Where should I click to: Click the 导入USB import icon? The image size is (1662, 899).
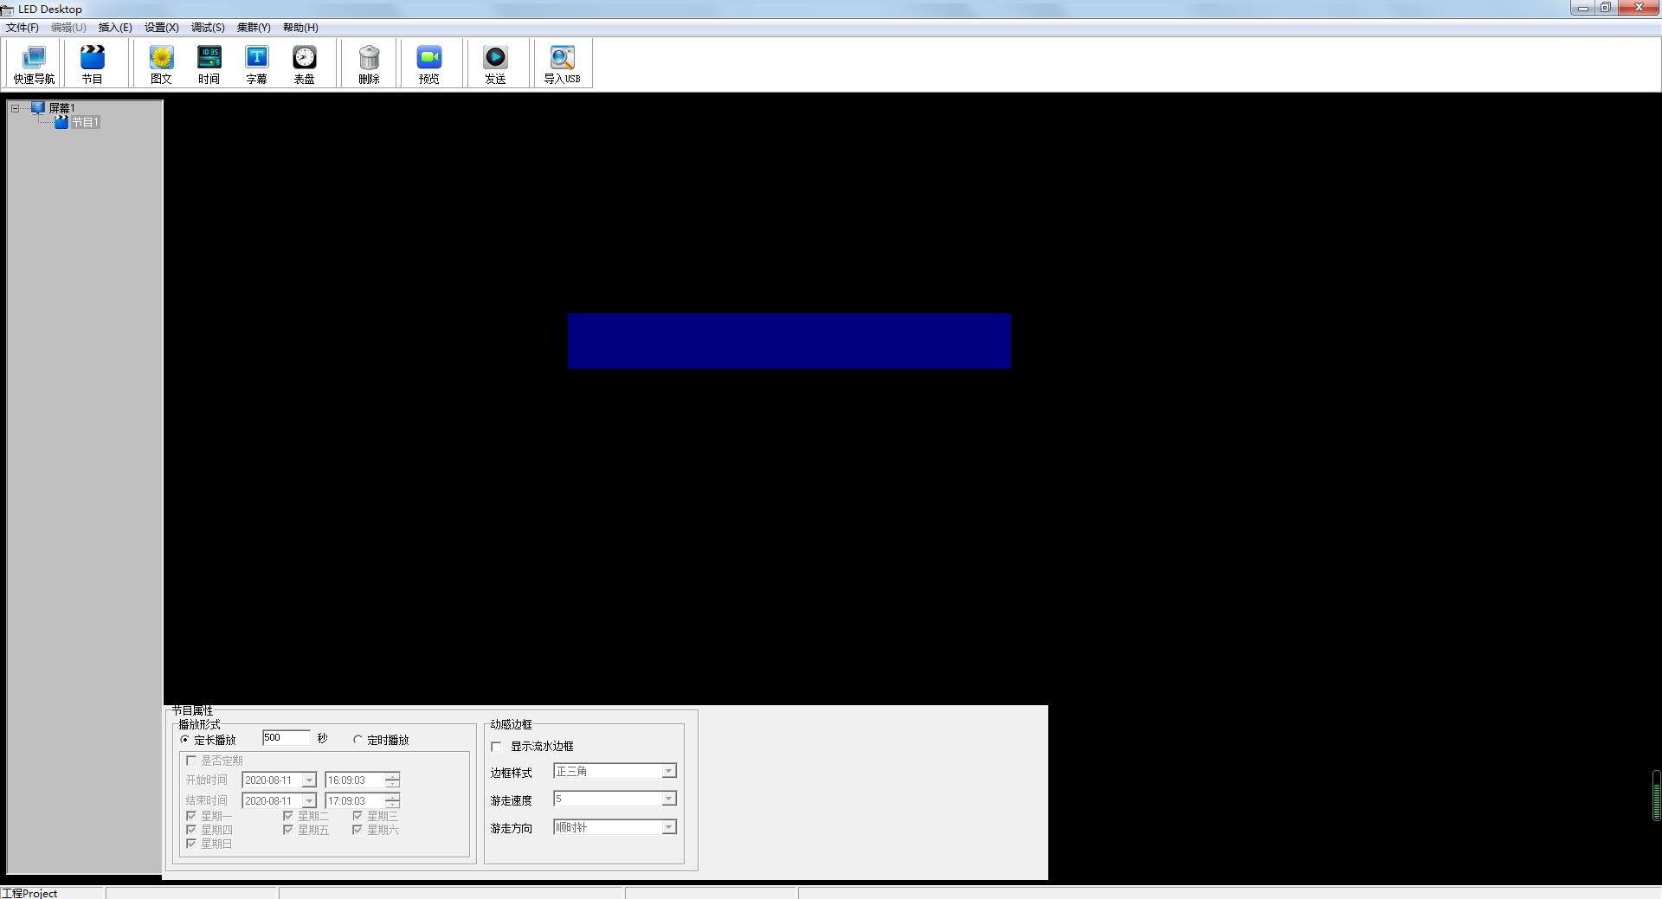pyautogui.click(x=562, y=64)
